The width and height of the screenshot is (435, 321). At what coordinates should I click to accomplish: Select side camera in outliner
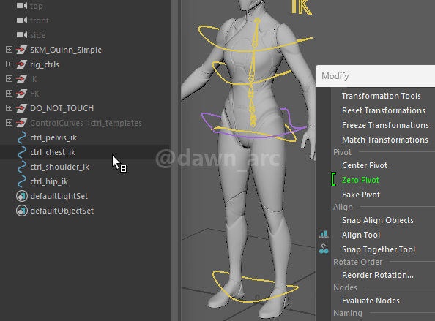[38, 35]
